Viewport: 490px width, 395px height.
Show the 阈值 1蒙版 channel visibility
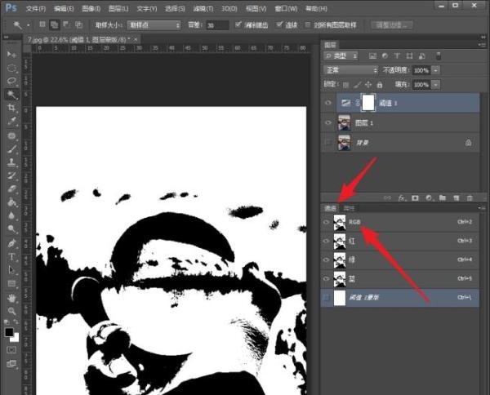tap(326, 298)
